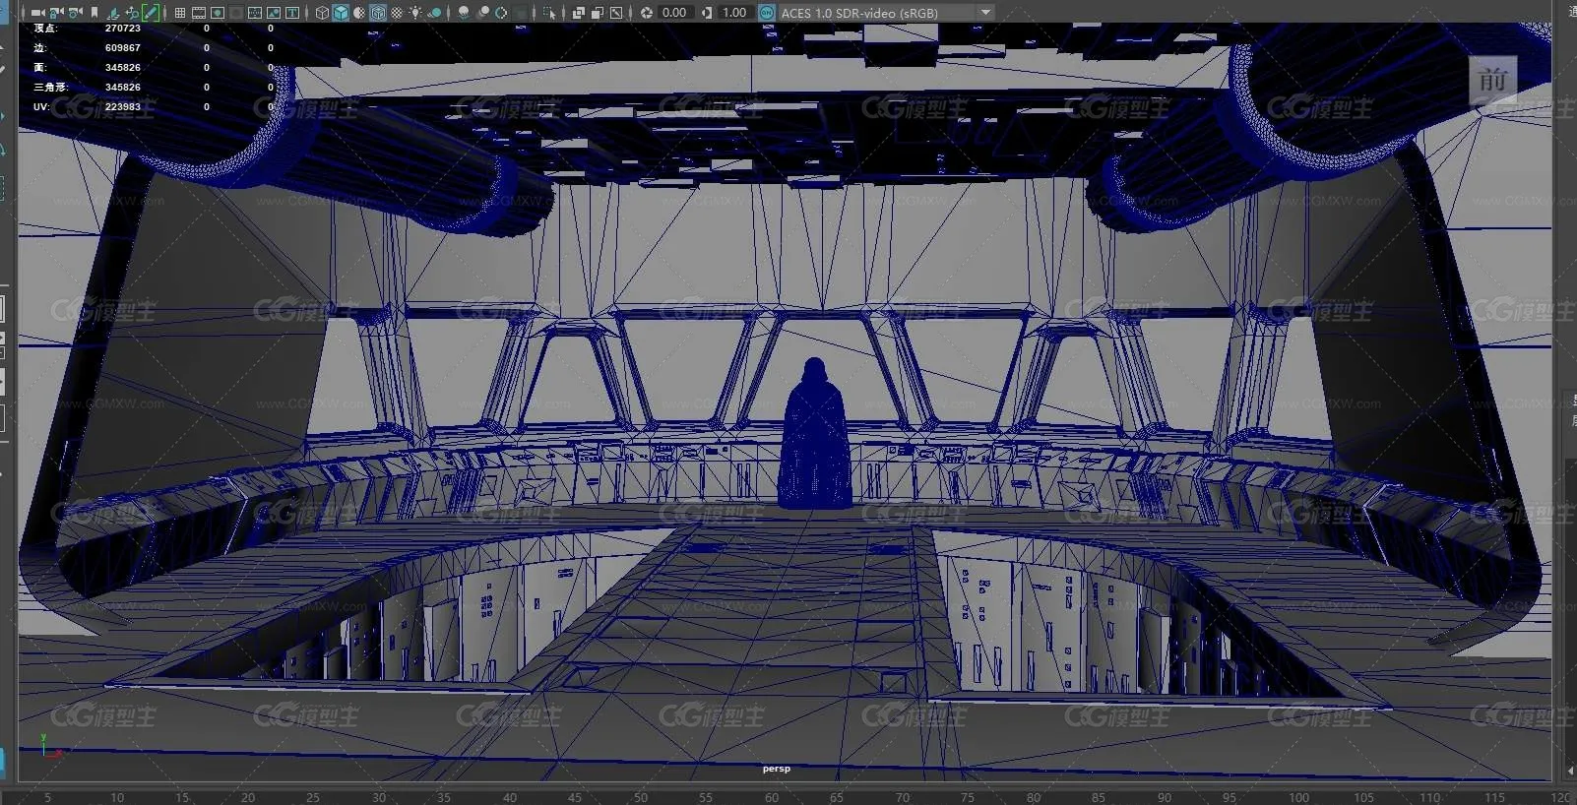Enable Smooth Shade All cube icon
The width and height of the screenshot is (1577, 805).
coord(341,13)
